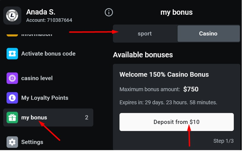Open the Welcome 150% Casino Bonus title
Image resolution: width=242 pixels, height=151 pixels.
[x=164, y=75]
